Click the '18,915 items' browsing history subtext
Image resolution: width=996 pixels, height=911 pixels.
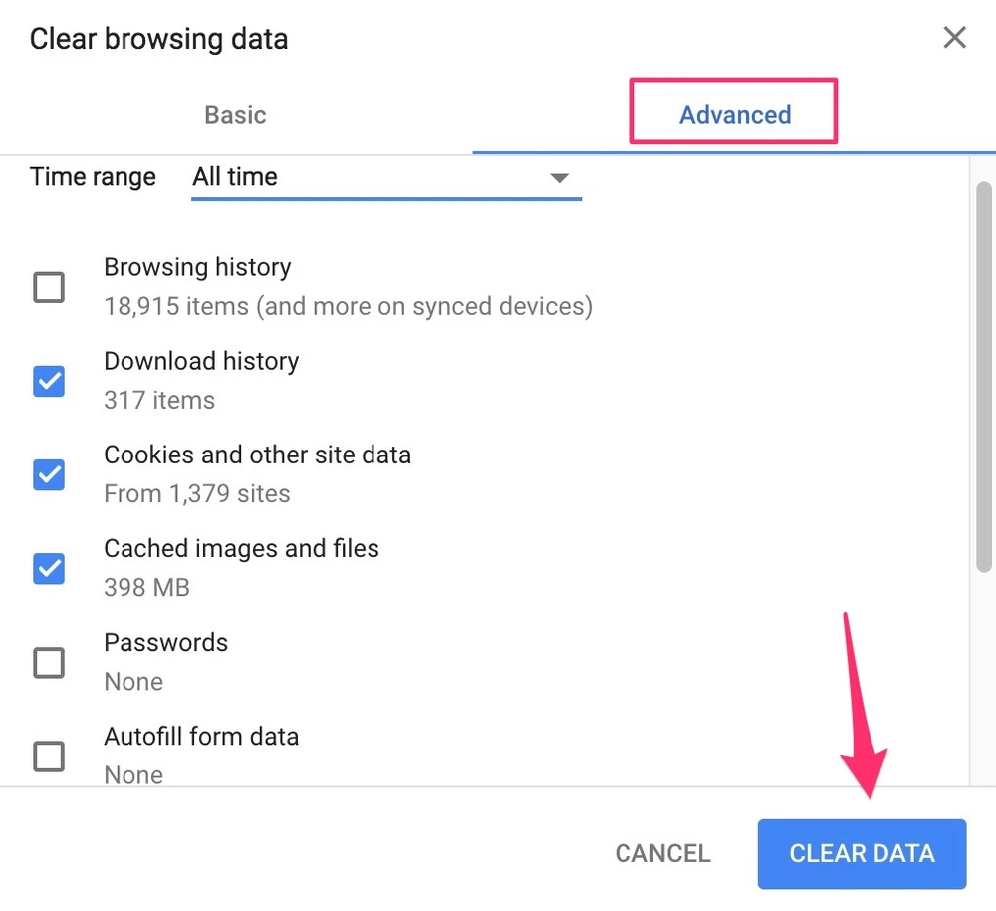click(348, 306)
